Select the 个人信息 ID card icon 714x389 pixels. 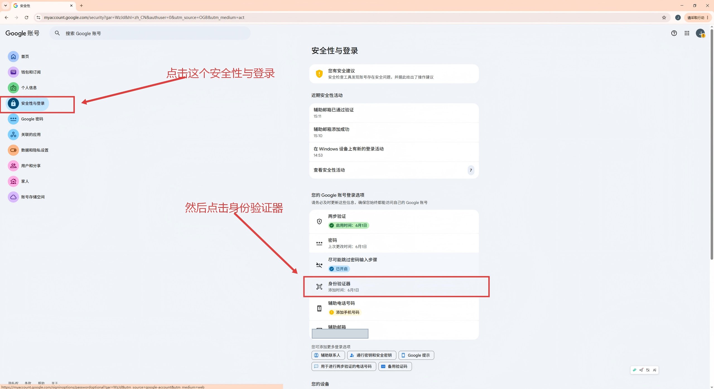tap(13, 88)
